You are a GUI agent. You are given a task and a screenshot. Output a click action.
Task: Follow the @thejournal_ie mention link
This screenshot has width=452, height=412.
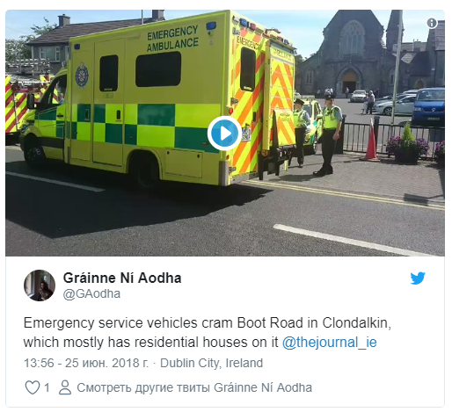pos(330,342)
